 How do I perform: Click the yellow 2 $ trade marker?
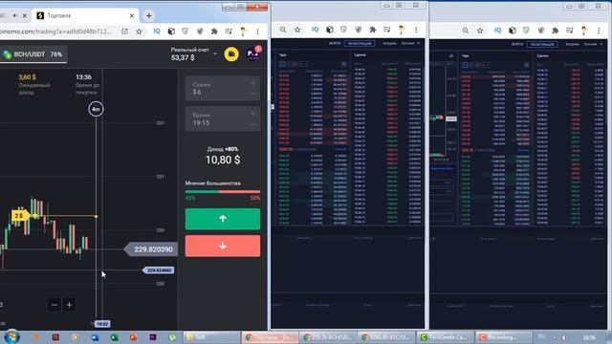20,216
